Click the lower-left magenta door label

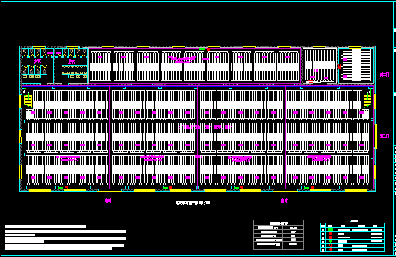click(x=109, y=201)
